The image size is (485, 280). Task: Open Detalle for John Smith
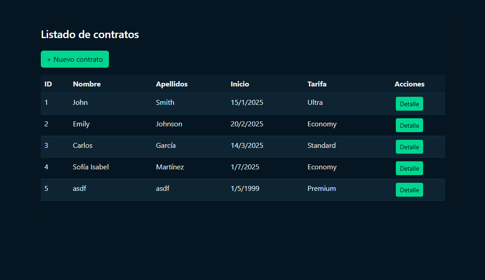click(x=409, y=104)
